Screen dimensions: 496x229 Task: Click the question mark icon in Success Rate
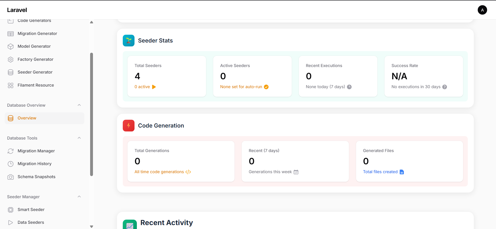445,87
